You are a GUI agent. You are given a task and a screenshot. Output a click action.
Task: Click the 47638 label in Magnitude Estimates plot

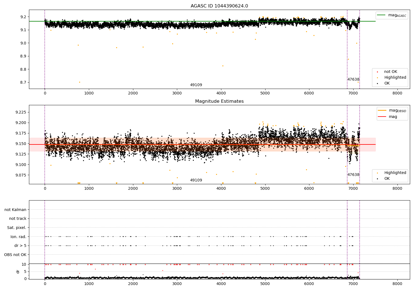[353, 175]
